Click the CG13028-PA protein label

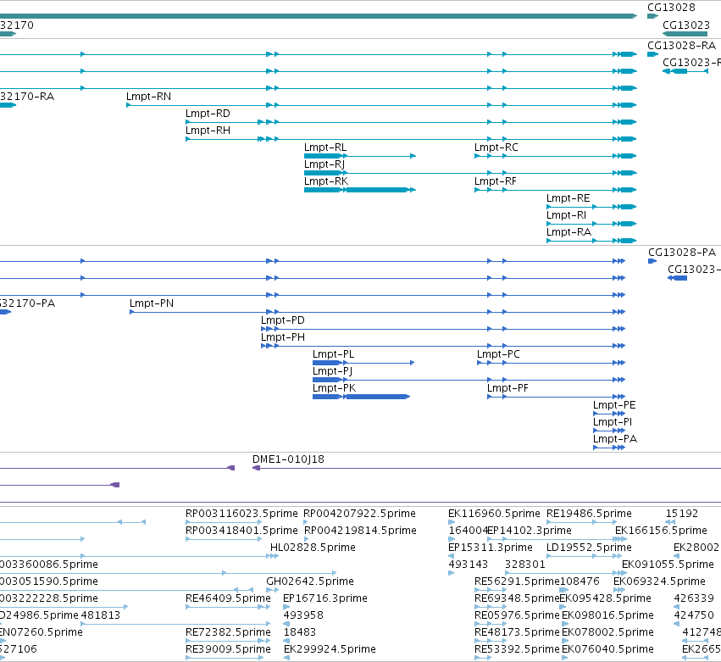(x=682, y=253)
